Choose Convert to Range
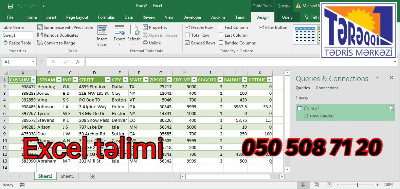This screenshot has height=189, width=400. [x=56, y=43]
